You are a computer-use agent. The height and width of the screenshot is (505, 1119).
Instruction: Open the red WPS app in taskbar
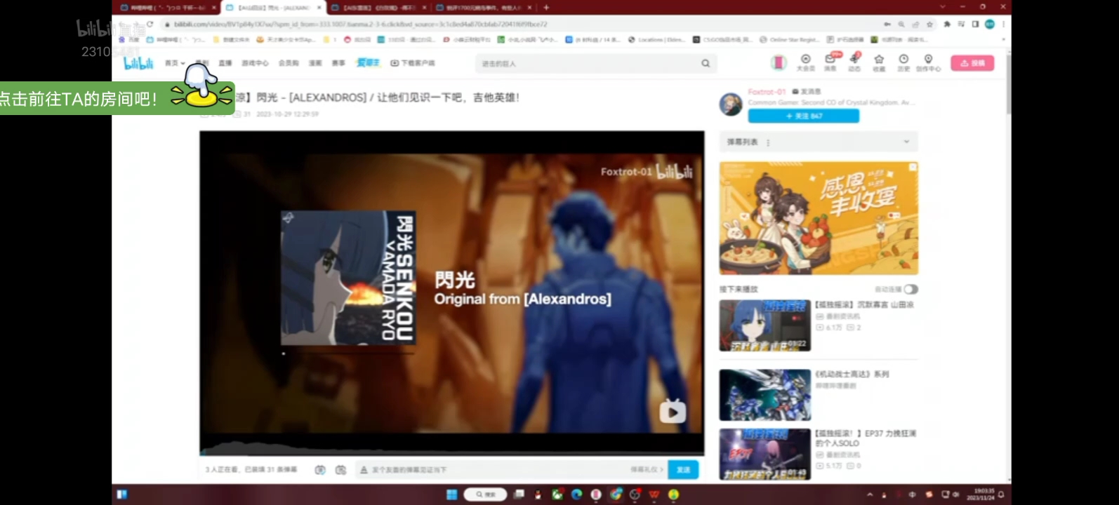(654, 494)
